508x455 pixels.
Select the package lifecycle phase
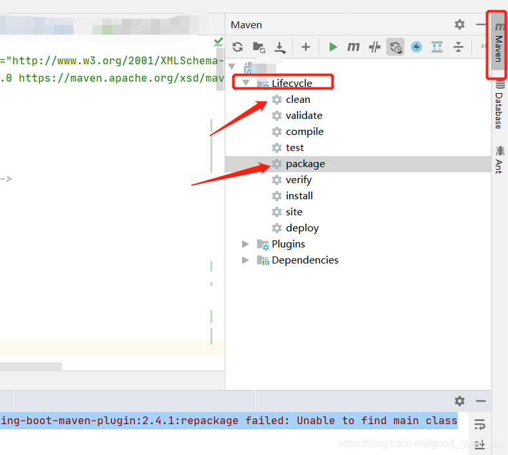pyautogui.click(x=305, y=164)
